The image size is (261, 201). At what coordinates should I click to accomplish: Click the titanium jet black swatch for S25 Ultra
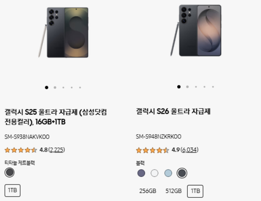10,172
